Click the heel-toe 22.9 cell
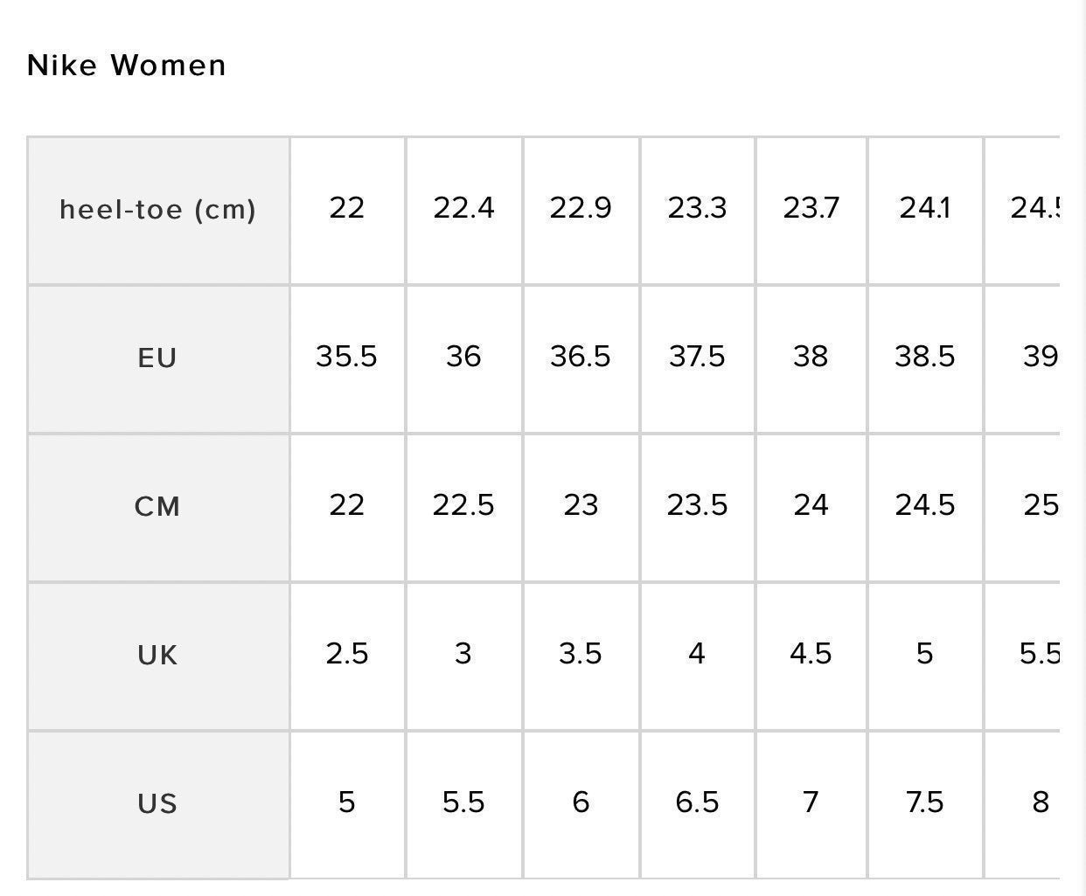 pos(581,211)
